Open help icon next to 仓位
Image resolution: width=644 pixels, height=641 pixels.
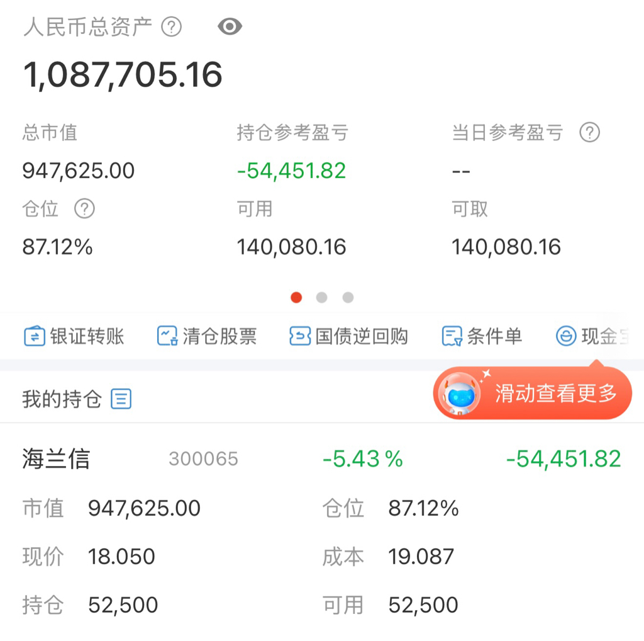point(84,208)
